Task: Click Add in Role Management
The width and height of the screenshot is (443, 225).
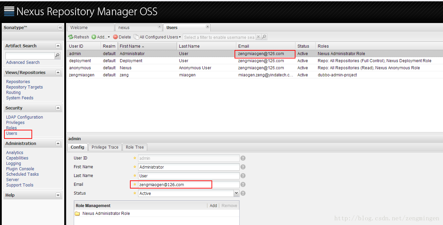Action: (x=213, y=206)
